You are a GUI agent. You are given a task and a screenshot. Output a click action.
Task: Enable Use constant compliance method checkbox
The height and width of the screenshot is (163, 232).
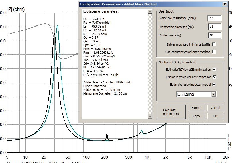click(214, 52)
